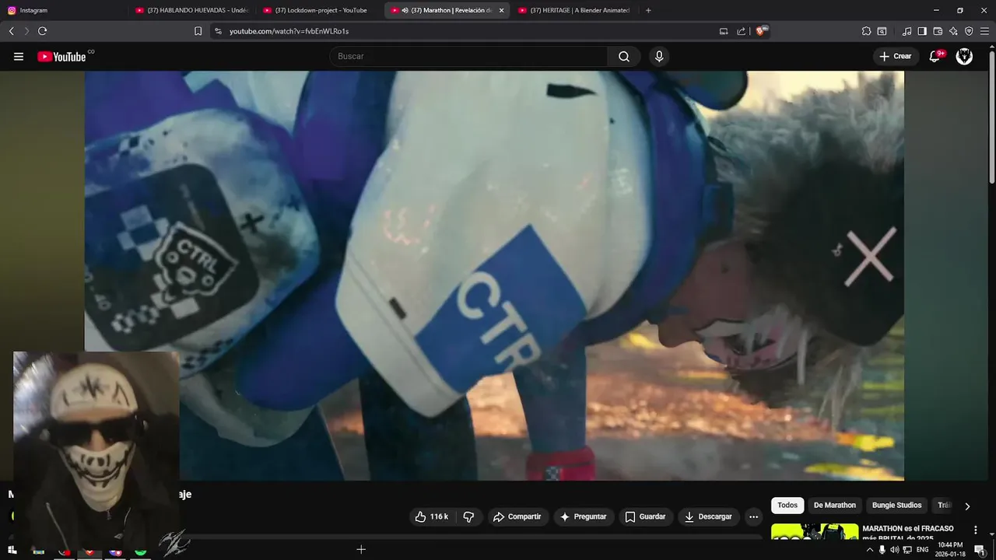This screenshot has width=996, height=560.
Task: Dislike the video
Action: (x=468, y=516)
